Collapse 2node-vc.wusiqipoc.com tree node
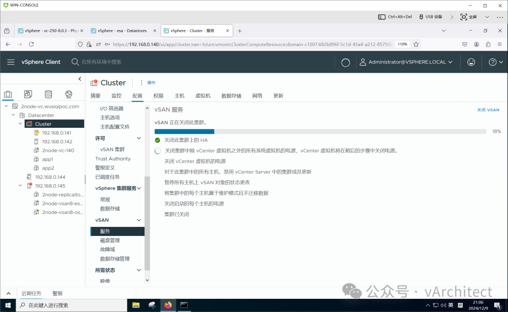Screen dimensions: 508x312 point(6,106)
